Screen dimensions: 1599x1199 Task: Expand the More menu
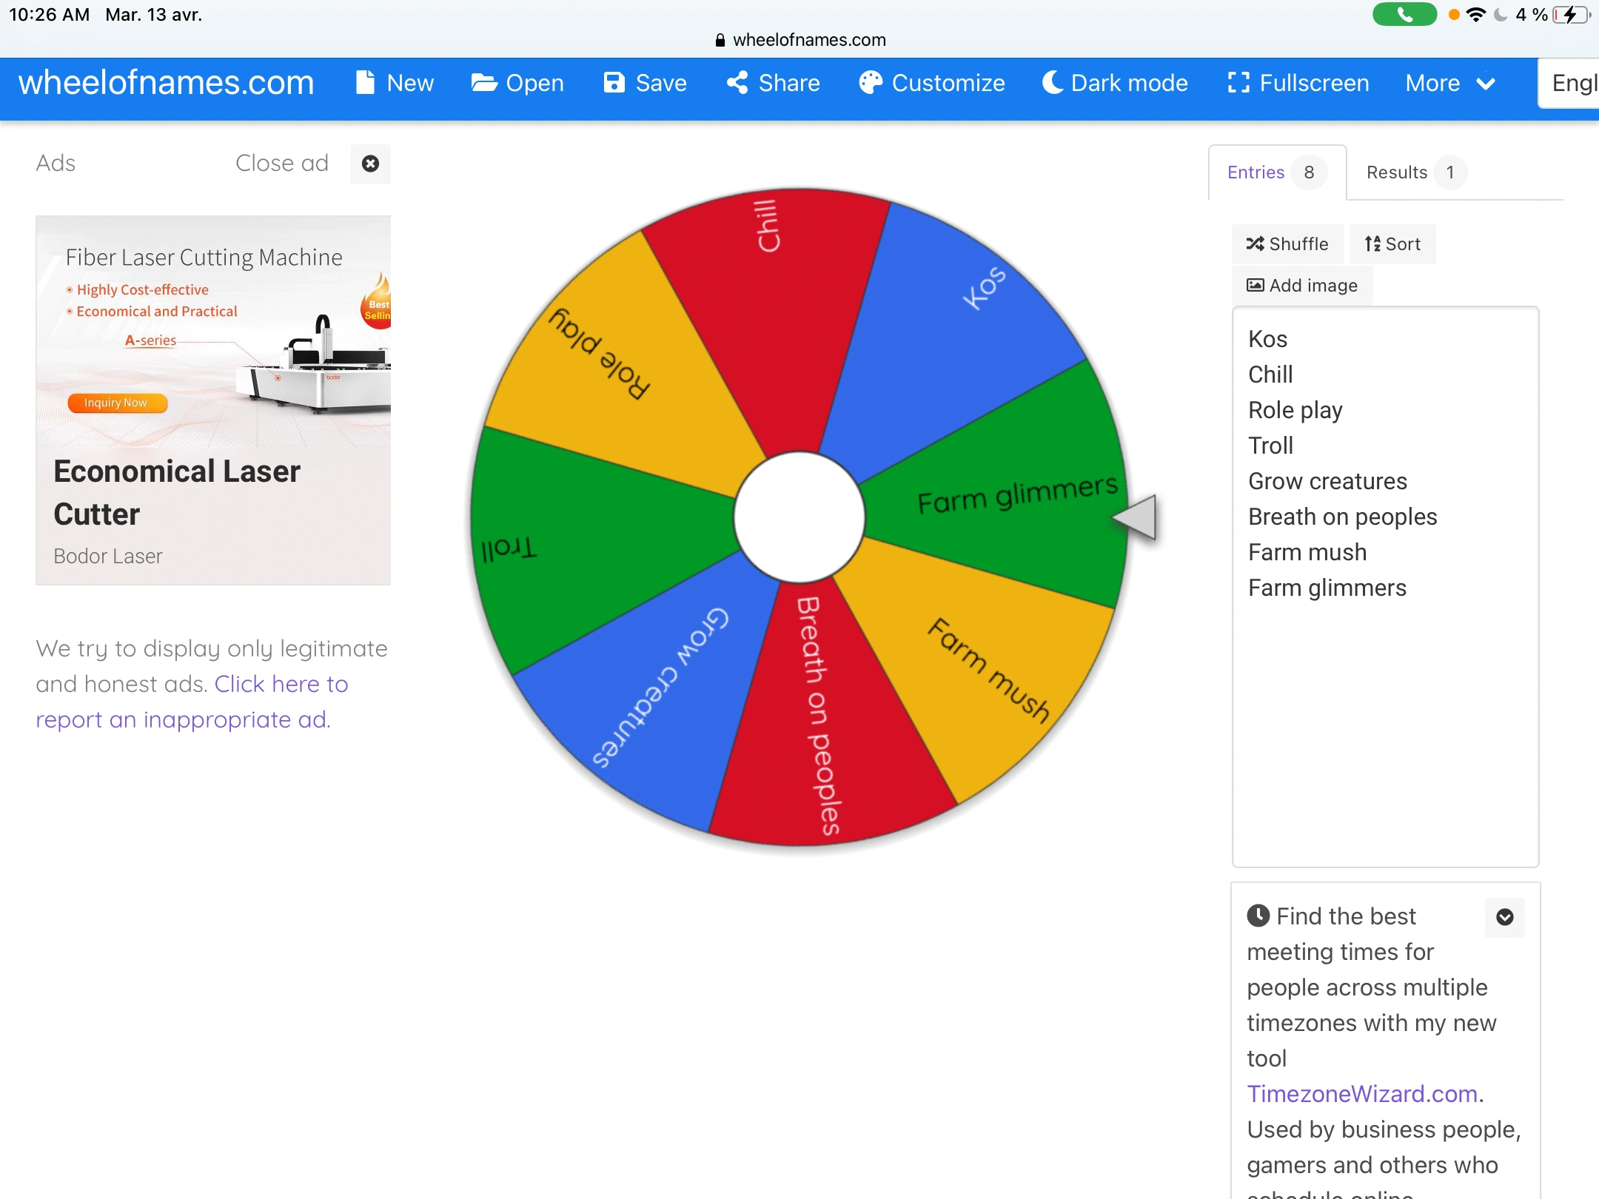coord(1449,83)
